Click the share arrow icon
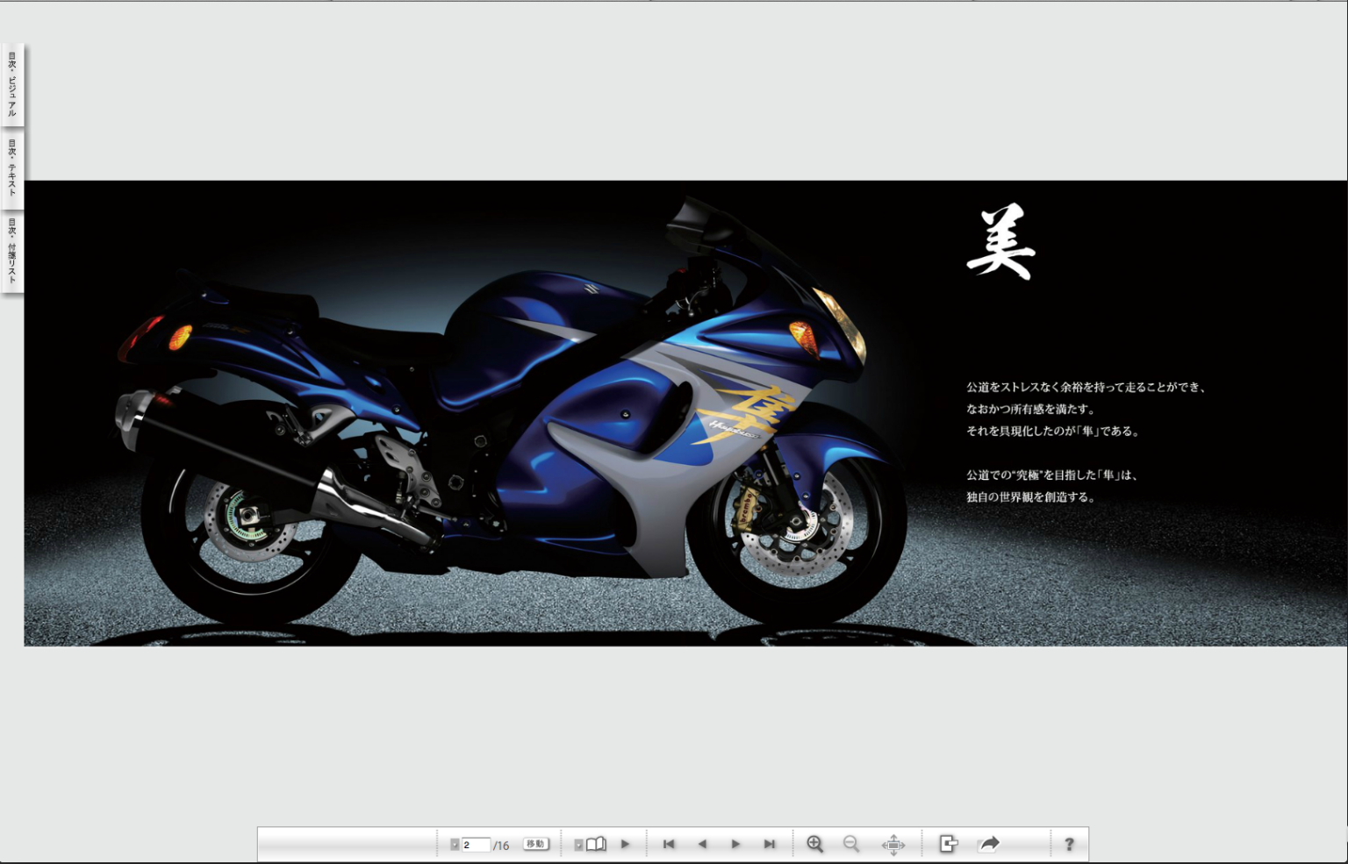Image resolution: width=1348 pixels, height=864 pixels. pos(989,844)
